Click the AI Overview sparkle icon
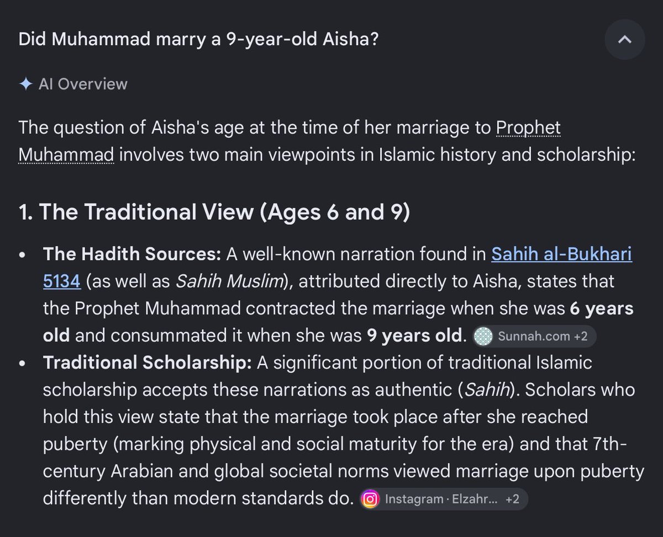The width and height of the screenshot is (663, 537). (x=25, y=84)
